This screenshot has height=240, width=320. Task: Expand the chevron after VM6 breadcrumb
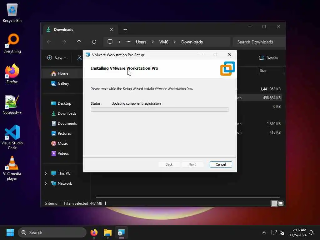point(175,42)
